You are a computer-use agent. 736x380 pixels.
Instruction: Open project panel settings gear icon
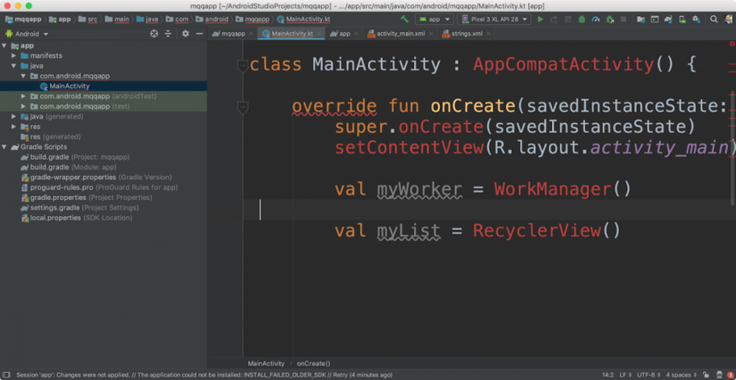coord(186,34)
